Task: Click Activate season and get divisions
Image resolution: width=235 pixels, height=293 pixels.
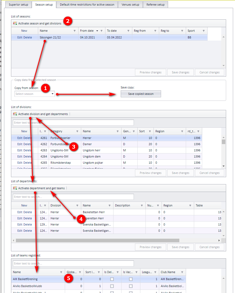Action: pyautogui.click(x=37, y=23)
